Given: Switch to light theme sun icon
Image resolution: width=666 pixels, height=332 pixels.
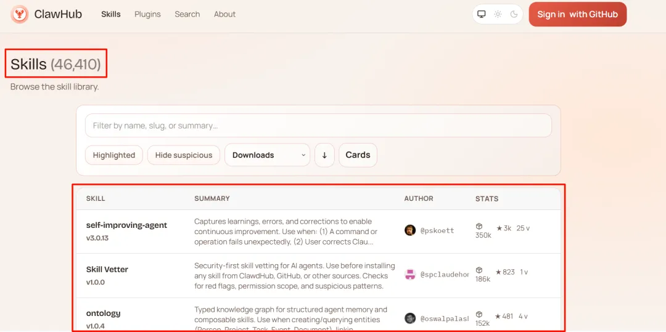Looking at the screenshot, I should [x=498, y=14].
